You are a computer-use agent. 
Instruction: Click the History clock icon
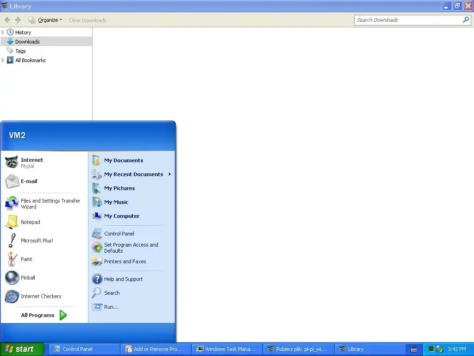10,32
